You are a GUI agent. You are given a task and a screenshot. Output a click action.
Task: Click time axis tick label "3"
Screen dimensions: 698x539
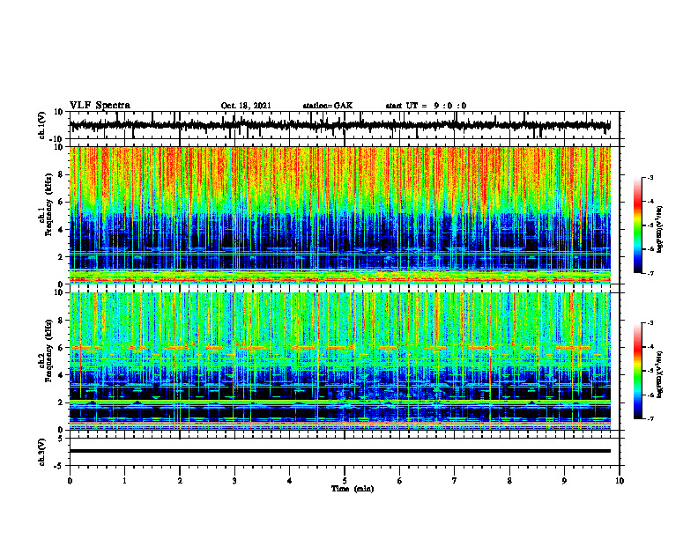(234, 481)
